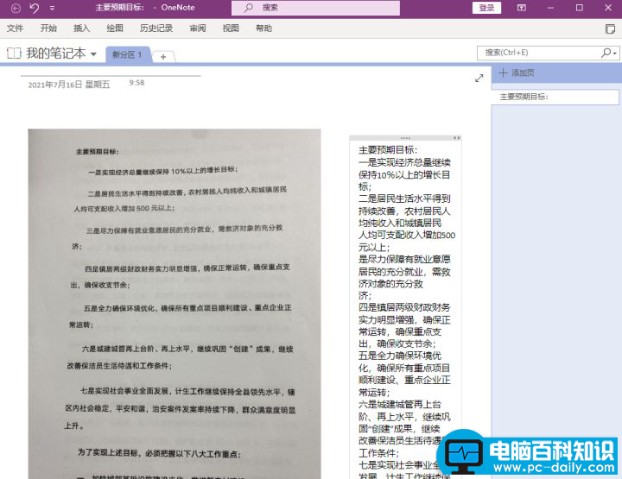Click the page date 2021年7月16日 星期五
Image resolution: width=622 pixels, height=479 pixels.
[69, 85]
